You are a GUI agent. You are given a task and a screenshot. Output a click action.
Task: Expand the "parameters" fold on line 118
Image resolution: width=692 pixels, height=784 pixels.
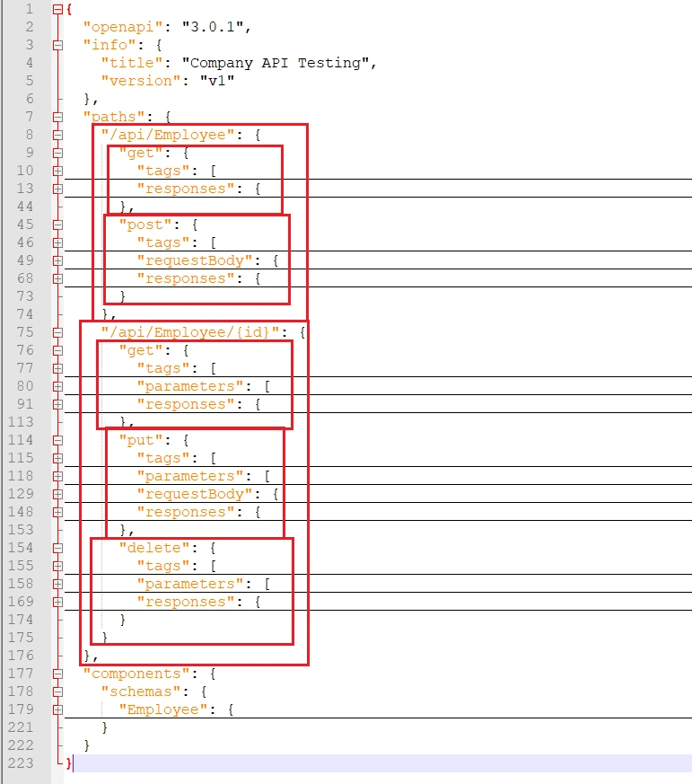[58, 477]
